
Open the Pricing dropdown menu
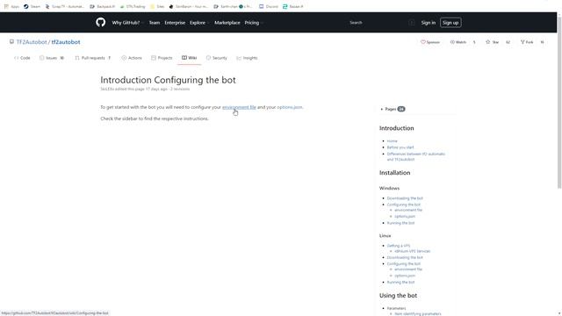(254, 23)
